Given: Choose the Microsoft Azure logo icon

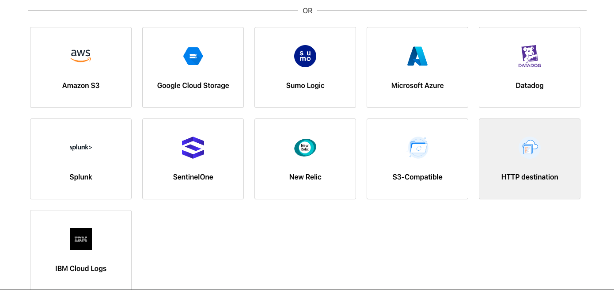Looking at the screenshot, I should [x=417, y=56].
